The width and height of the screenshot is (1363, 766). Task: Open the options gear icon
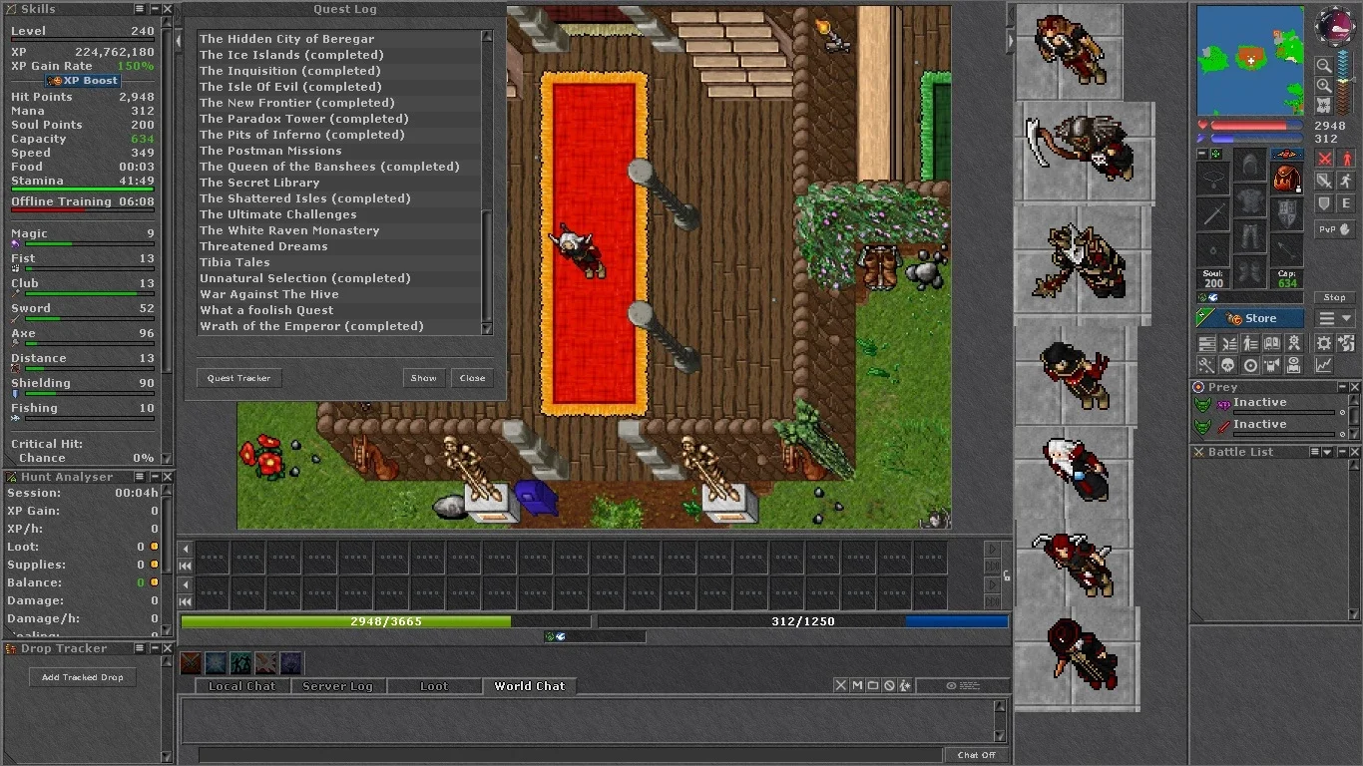(1324, 342)
